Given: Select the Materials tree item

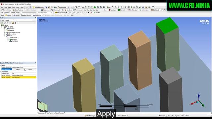Looking at the screenshot, I should click(x=11, y=30).
